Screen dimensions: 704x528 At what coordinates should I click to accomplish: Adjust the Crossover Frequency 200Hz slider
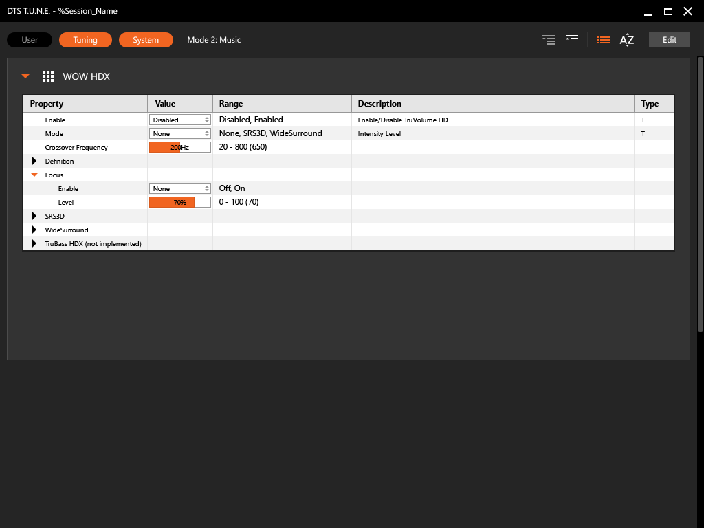tap(180, 147)
